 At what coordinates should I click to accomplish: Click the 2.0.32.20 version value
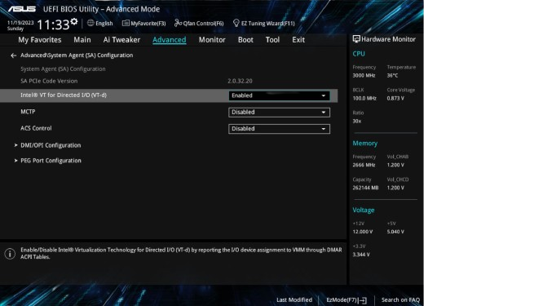pyautogui.click(x=240, y=81)
